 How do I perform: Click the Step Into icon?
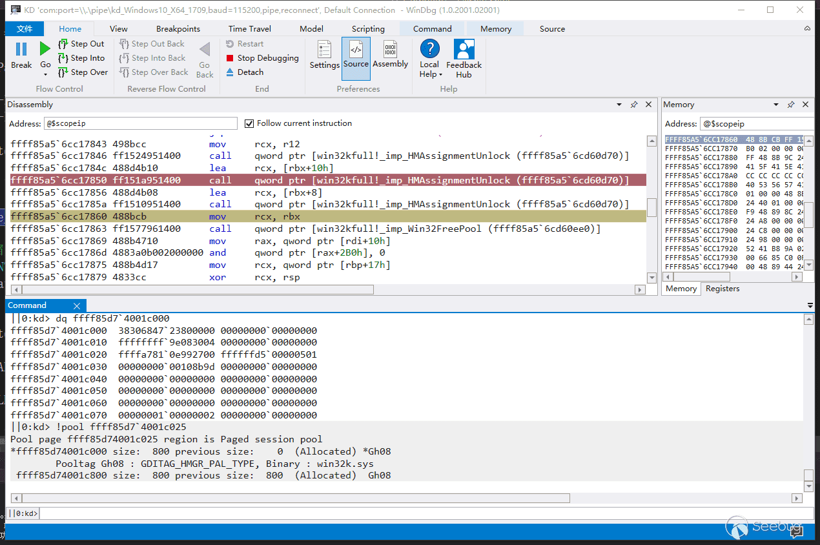click(63, 58)
